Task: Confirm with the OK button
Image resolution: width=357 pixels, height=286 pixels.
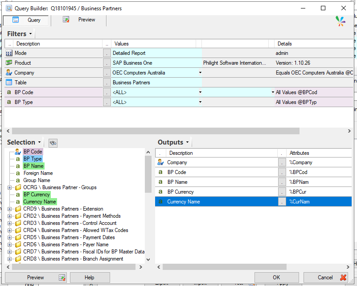Action: [276, 278]
